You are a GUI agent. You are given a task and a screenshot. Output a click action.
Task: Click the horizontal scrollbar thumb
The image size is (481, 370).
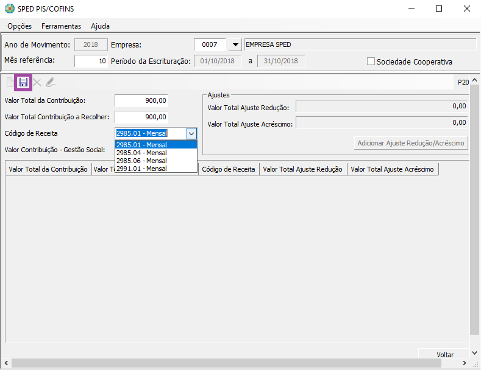[226, 363]
